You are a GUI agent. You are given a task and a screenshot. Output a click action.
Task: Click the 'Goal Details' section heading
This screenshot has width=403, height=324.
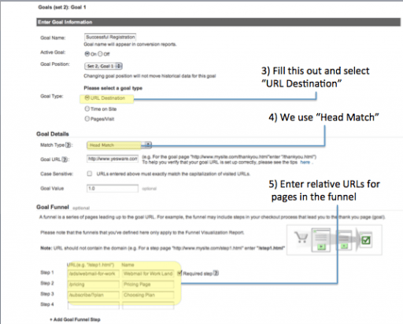[53, 134]
